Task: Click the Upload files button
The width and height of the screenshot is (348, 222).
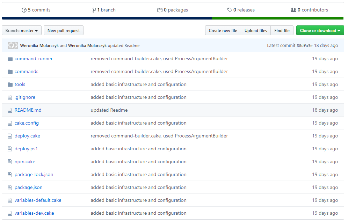Action: coord(256,31)
